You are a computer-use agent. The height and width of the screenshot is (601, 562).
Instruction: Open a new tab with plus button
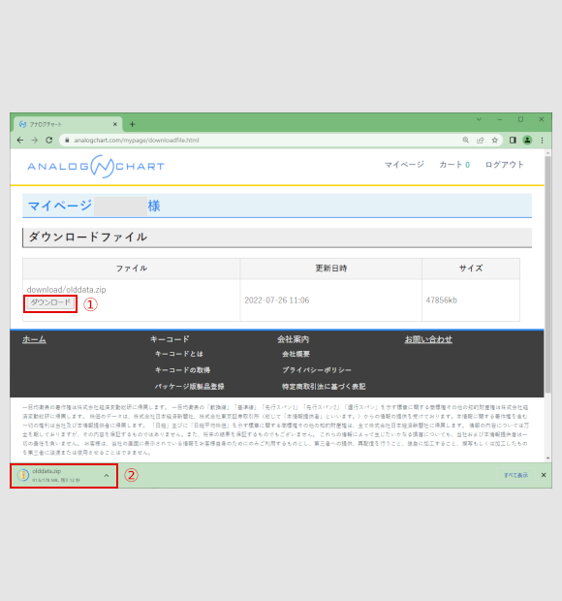[x=132, y=124]
